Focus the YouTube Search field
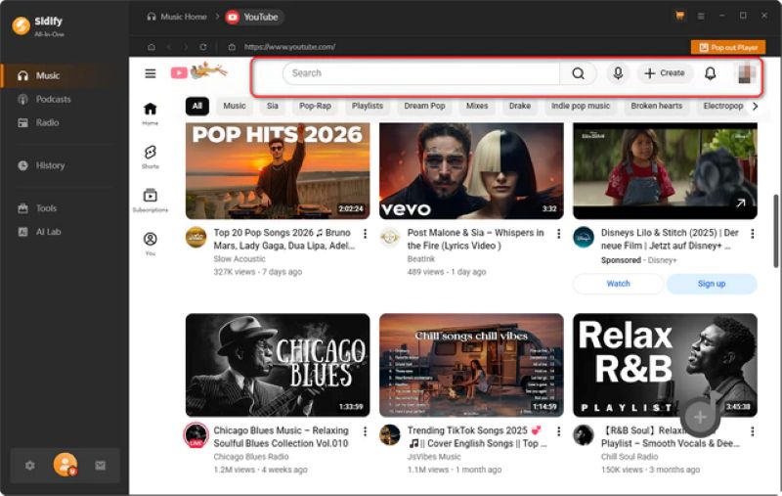This screenshot has width=782, height=496. [421, 73]
